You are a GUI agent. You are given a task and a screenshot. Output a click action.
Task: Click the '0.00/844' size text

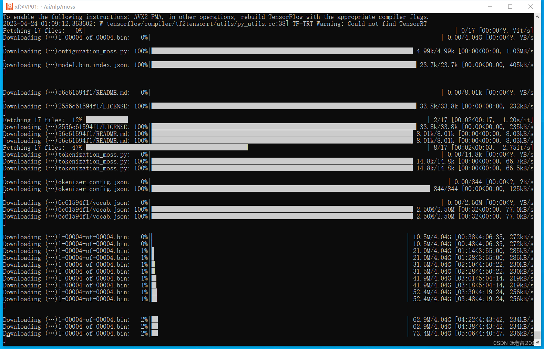click(x=468, y=182)
